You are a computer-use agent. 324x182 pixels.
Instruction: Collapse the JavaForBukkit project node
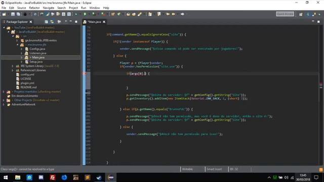(x=8, y=32)
